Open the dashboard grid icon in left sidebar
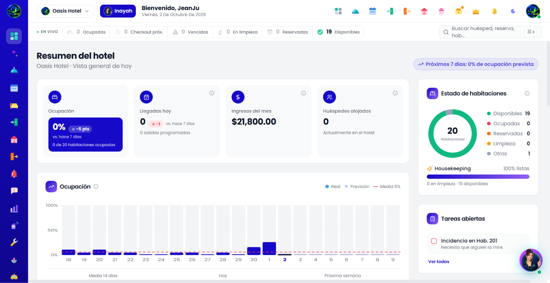This screenshot has height=283, width=550. pos(14,36)
